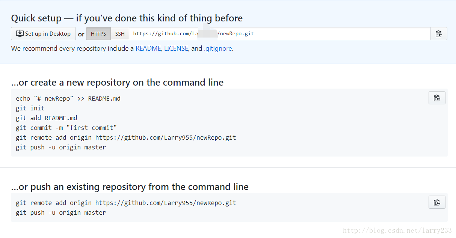Click the echo "# newRepo" command line
Screen dimensions: 456x238
coord(68,98)
